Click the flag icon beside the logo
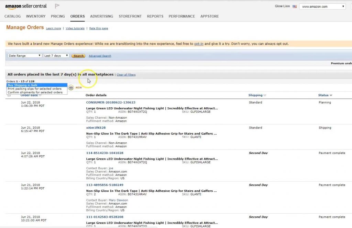 click(57, 6)
